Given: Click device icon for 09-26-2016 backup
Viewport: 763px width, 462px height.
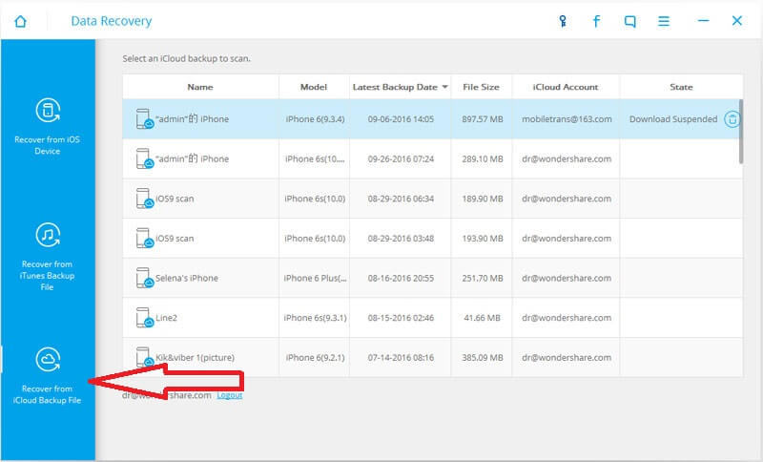Looking at the screenshot, I should [145, 158].
